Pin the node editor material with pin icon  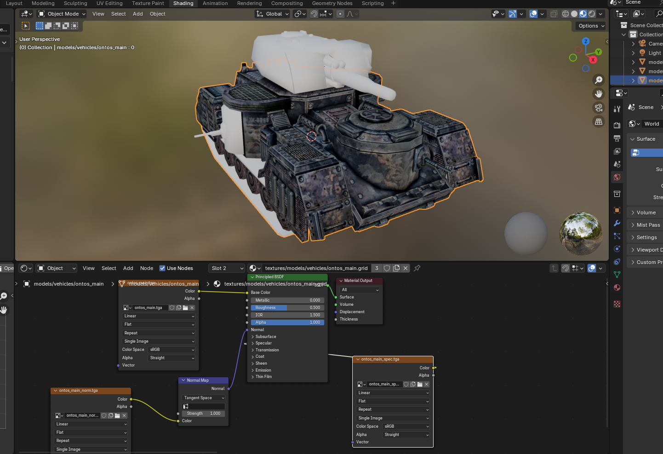[x=417, y=268]
